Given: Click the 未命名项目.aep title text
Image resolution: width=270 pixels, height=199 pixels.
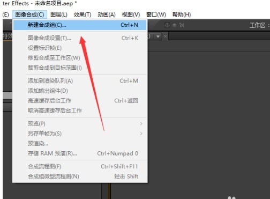Looking at the screenshot, I should point(54,3).
